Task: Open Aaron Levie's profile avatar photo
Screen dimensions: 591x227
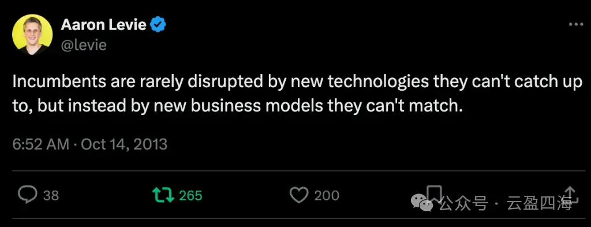Action: click(x=32, y=34)
